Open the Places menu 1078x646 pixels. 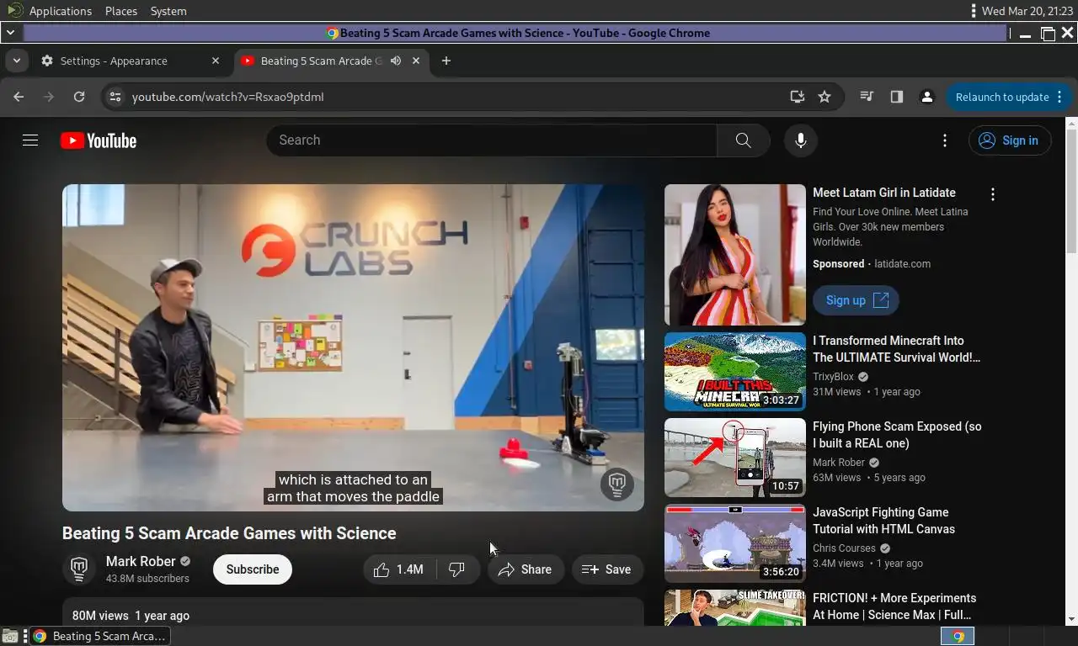(x=121, y=11)
